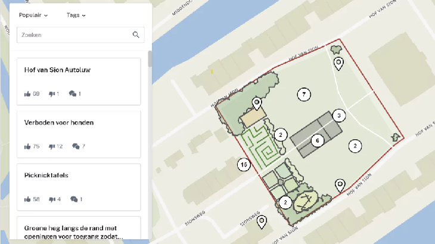This screenshot has width=435, height=244.
Task: Open the Tags filter dropdown
Action: point(76,15)
